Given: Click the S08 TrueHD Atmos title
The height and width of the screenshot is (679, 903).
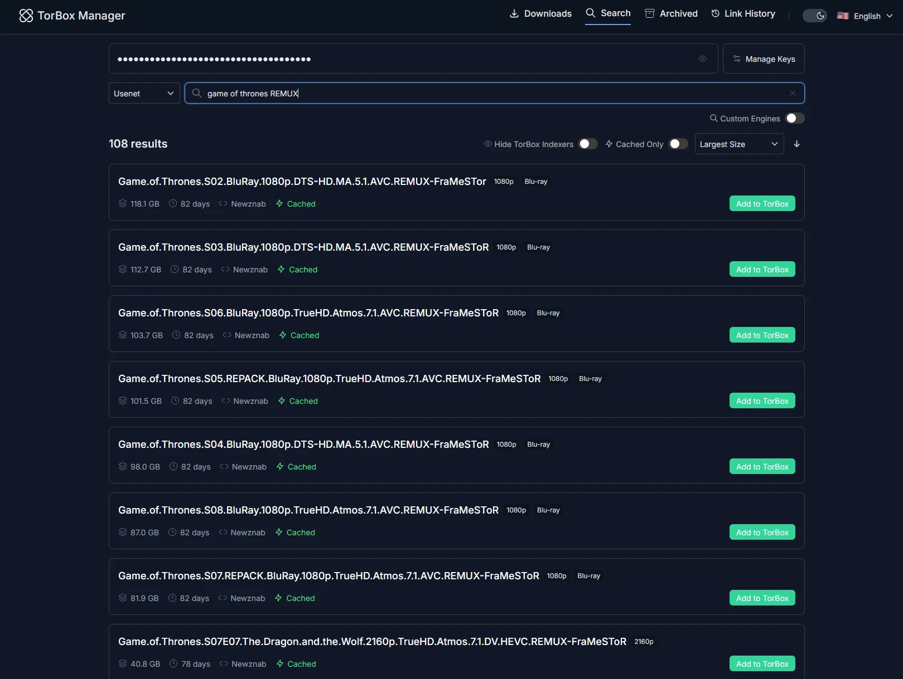Looking at the screenshot, I should tap(308, 510).
